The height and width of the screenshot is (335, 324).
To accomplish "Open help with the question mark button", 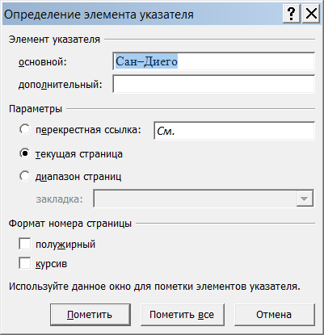I will click(x=291, y=14).
